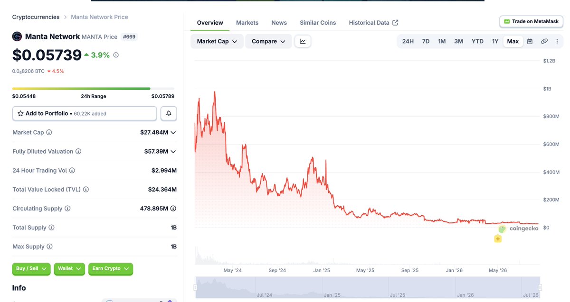Image resolution: width=570 pixels, height=302 pixels.
Task: Open the Compare dropdown
Action: coord(268,41)
